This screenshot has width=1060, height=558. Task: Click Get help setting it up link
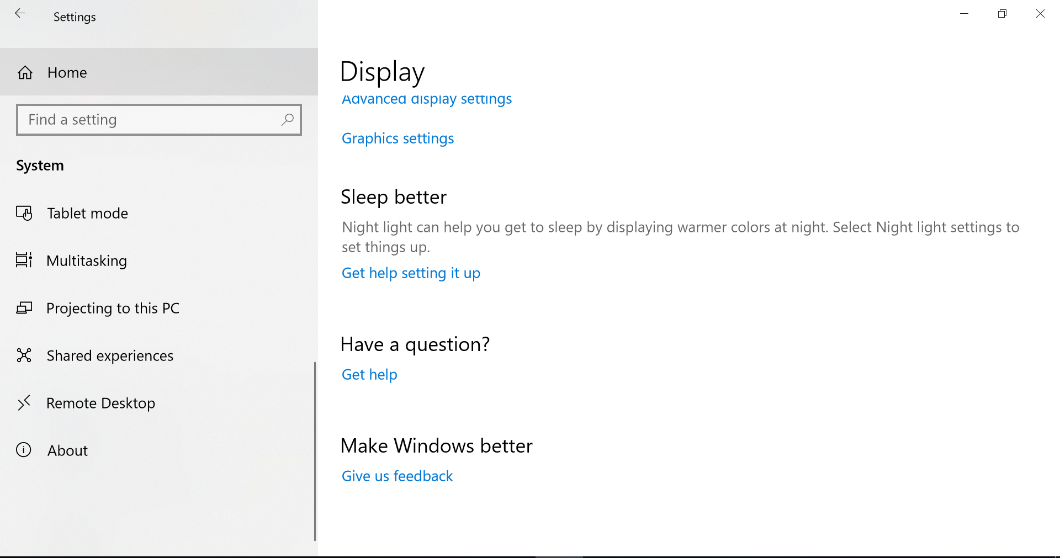[411, 273]
